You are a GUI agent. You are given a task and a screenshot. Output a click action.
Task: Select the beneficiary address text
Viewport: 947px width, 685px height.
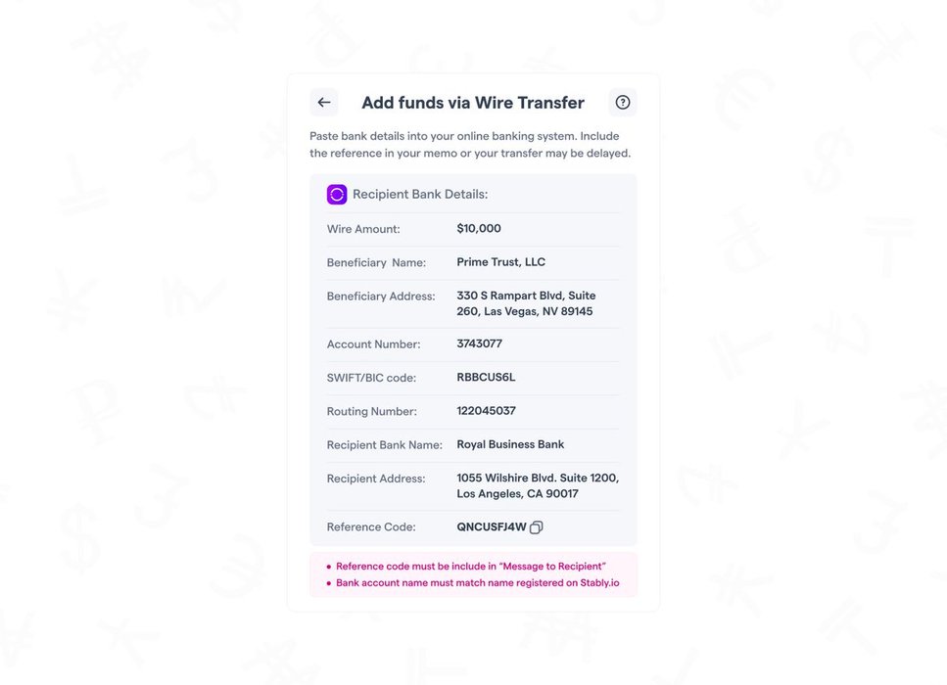pyautogui.click(x=526, y=303)
